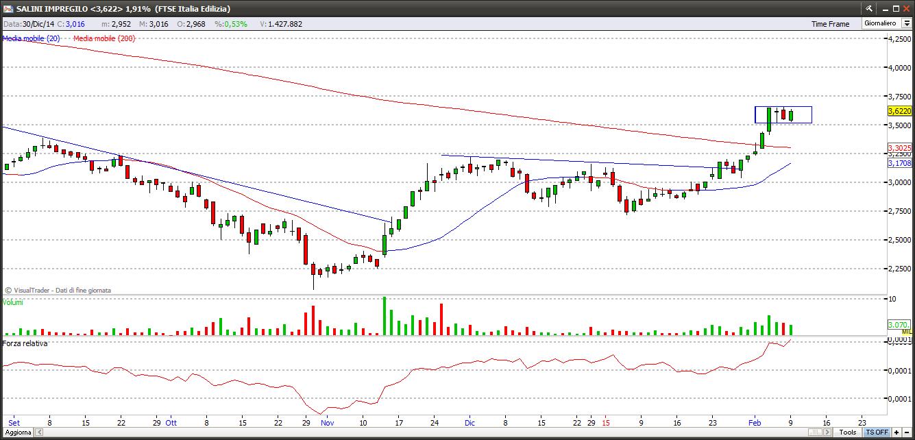Click the 3,1708 moving average price tag

[x=899, y=163]
